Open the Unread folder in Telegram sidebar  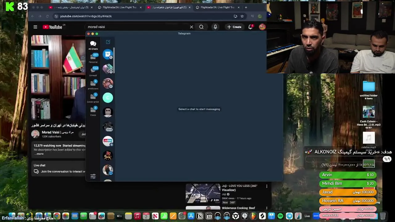click(93, 71)
